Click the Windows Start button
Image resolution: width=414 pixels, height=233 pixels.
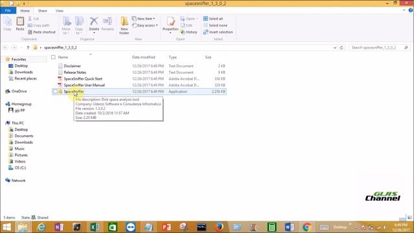pyautogui.click(x=6, y=227)
